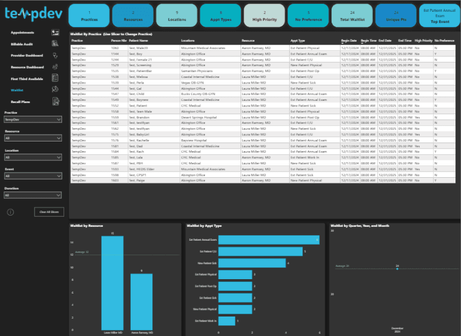This screenshot has width=461, height=336.
Task: Select the First Third Available checklist icon
Action: (55, 79)
